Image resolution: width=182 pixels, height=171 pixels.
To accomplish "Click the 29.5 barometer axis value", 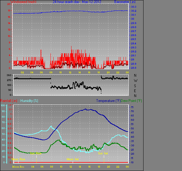I will tap(133, 39).
